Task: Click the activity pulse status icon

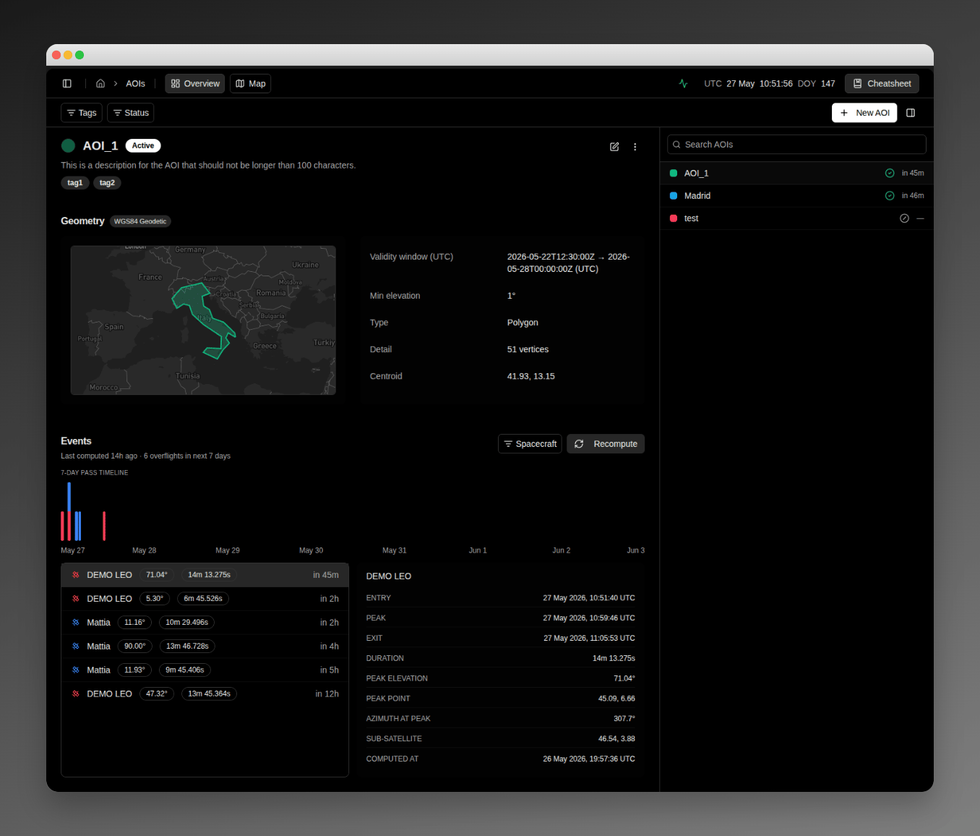Action: click(683, 84)
